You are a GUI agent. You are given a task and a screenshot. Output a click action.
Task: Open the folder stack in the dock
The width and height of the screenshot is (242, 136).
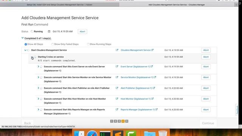(x=150, y=133)
